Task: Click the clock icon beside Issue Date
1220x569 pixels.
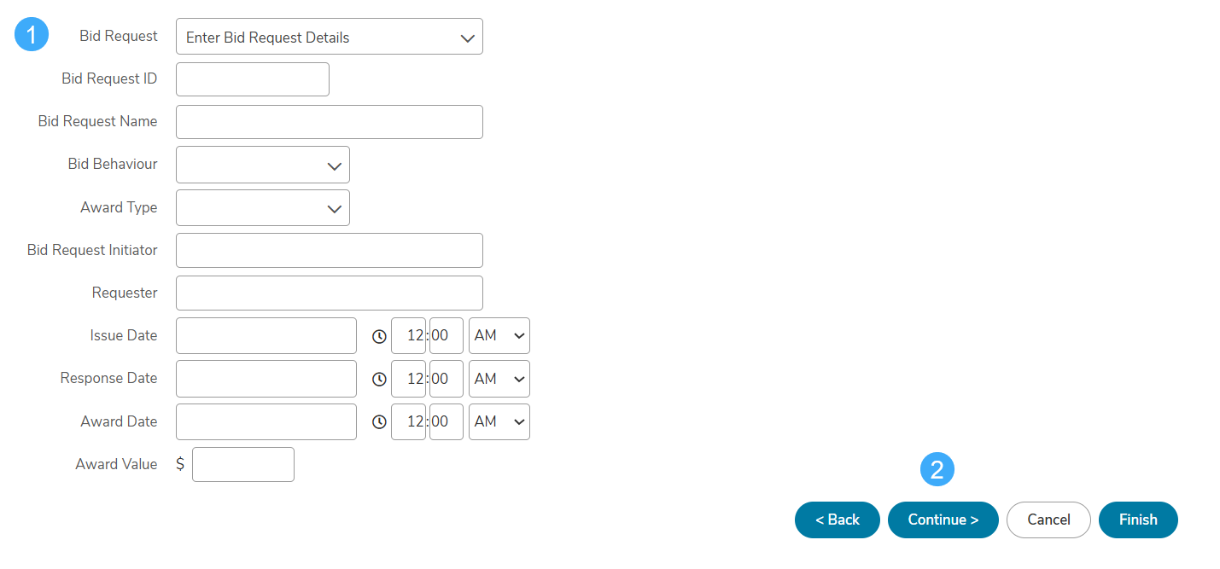Action: tap(379, 336)
